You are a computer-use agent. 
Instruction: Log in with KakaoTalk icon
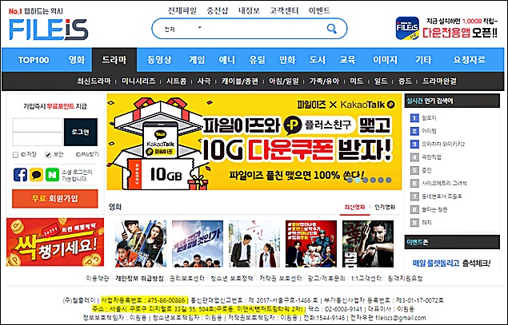coord(36,175)
